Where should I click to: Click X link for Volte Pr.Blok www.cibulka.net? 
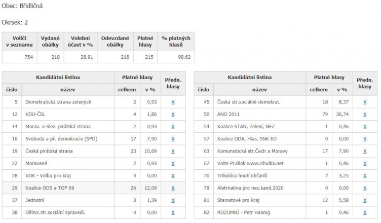click(365, 163)
